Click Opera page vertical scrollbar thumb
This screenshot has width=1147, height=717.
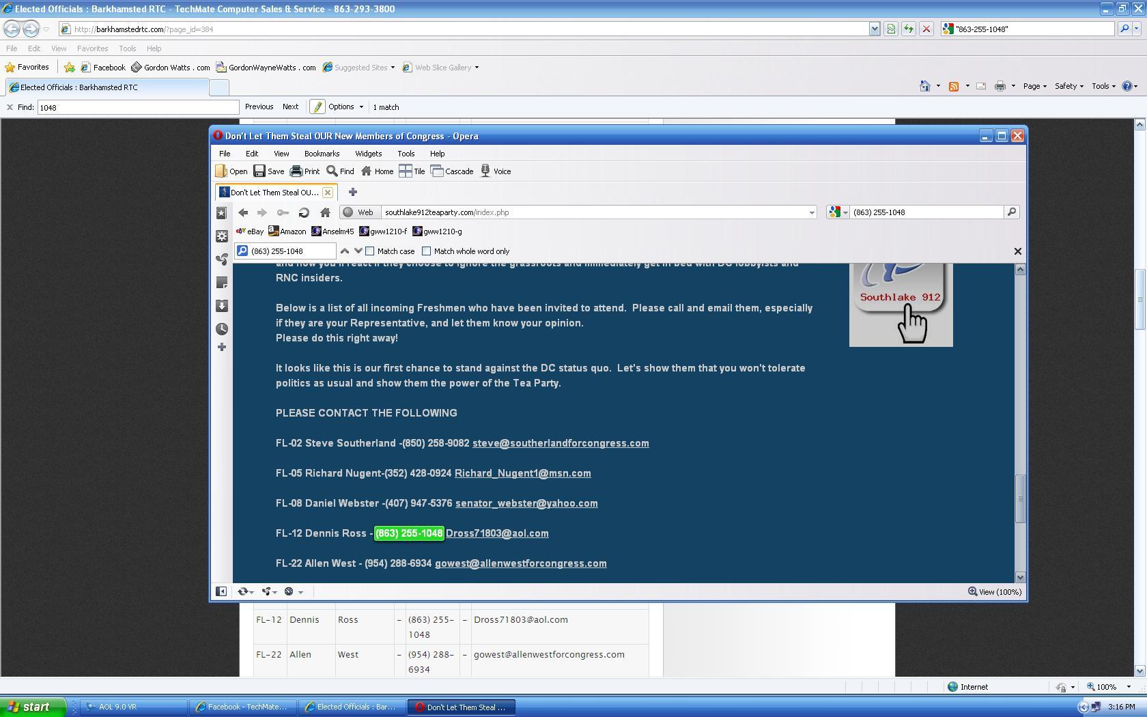[x=1020, y=499]
